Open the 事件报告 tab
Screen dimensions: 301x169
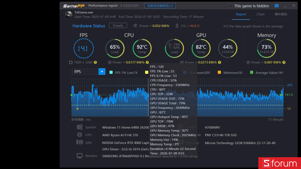click(x=281, y=14)
